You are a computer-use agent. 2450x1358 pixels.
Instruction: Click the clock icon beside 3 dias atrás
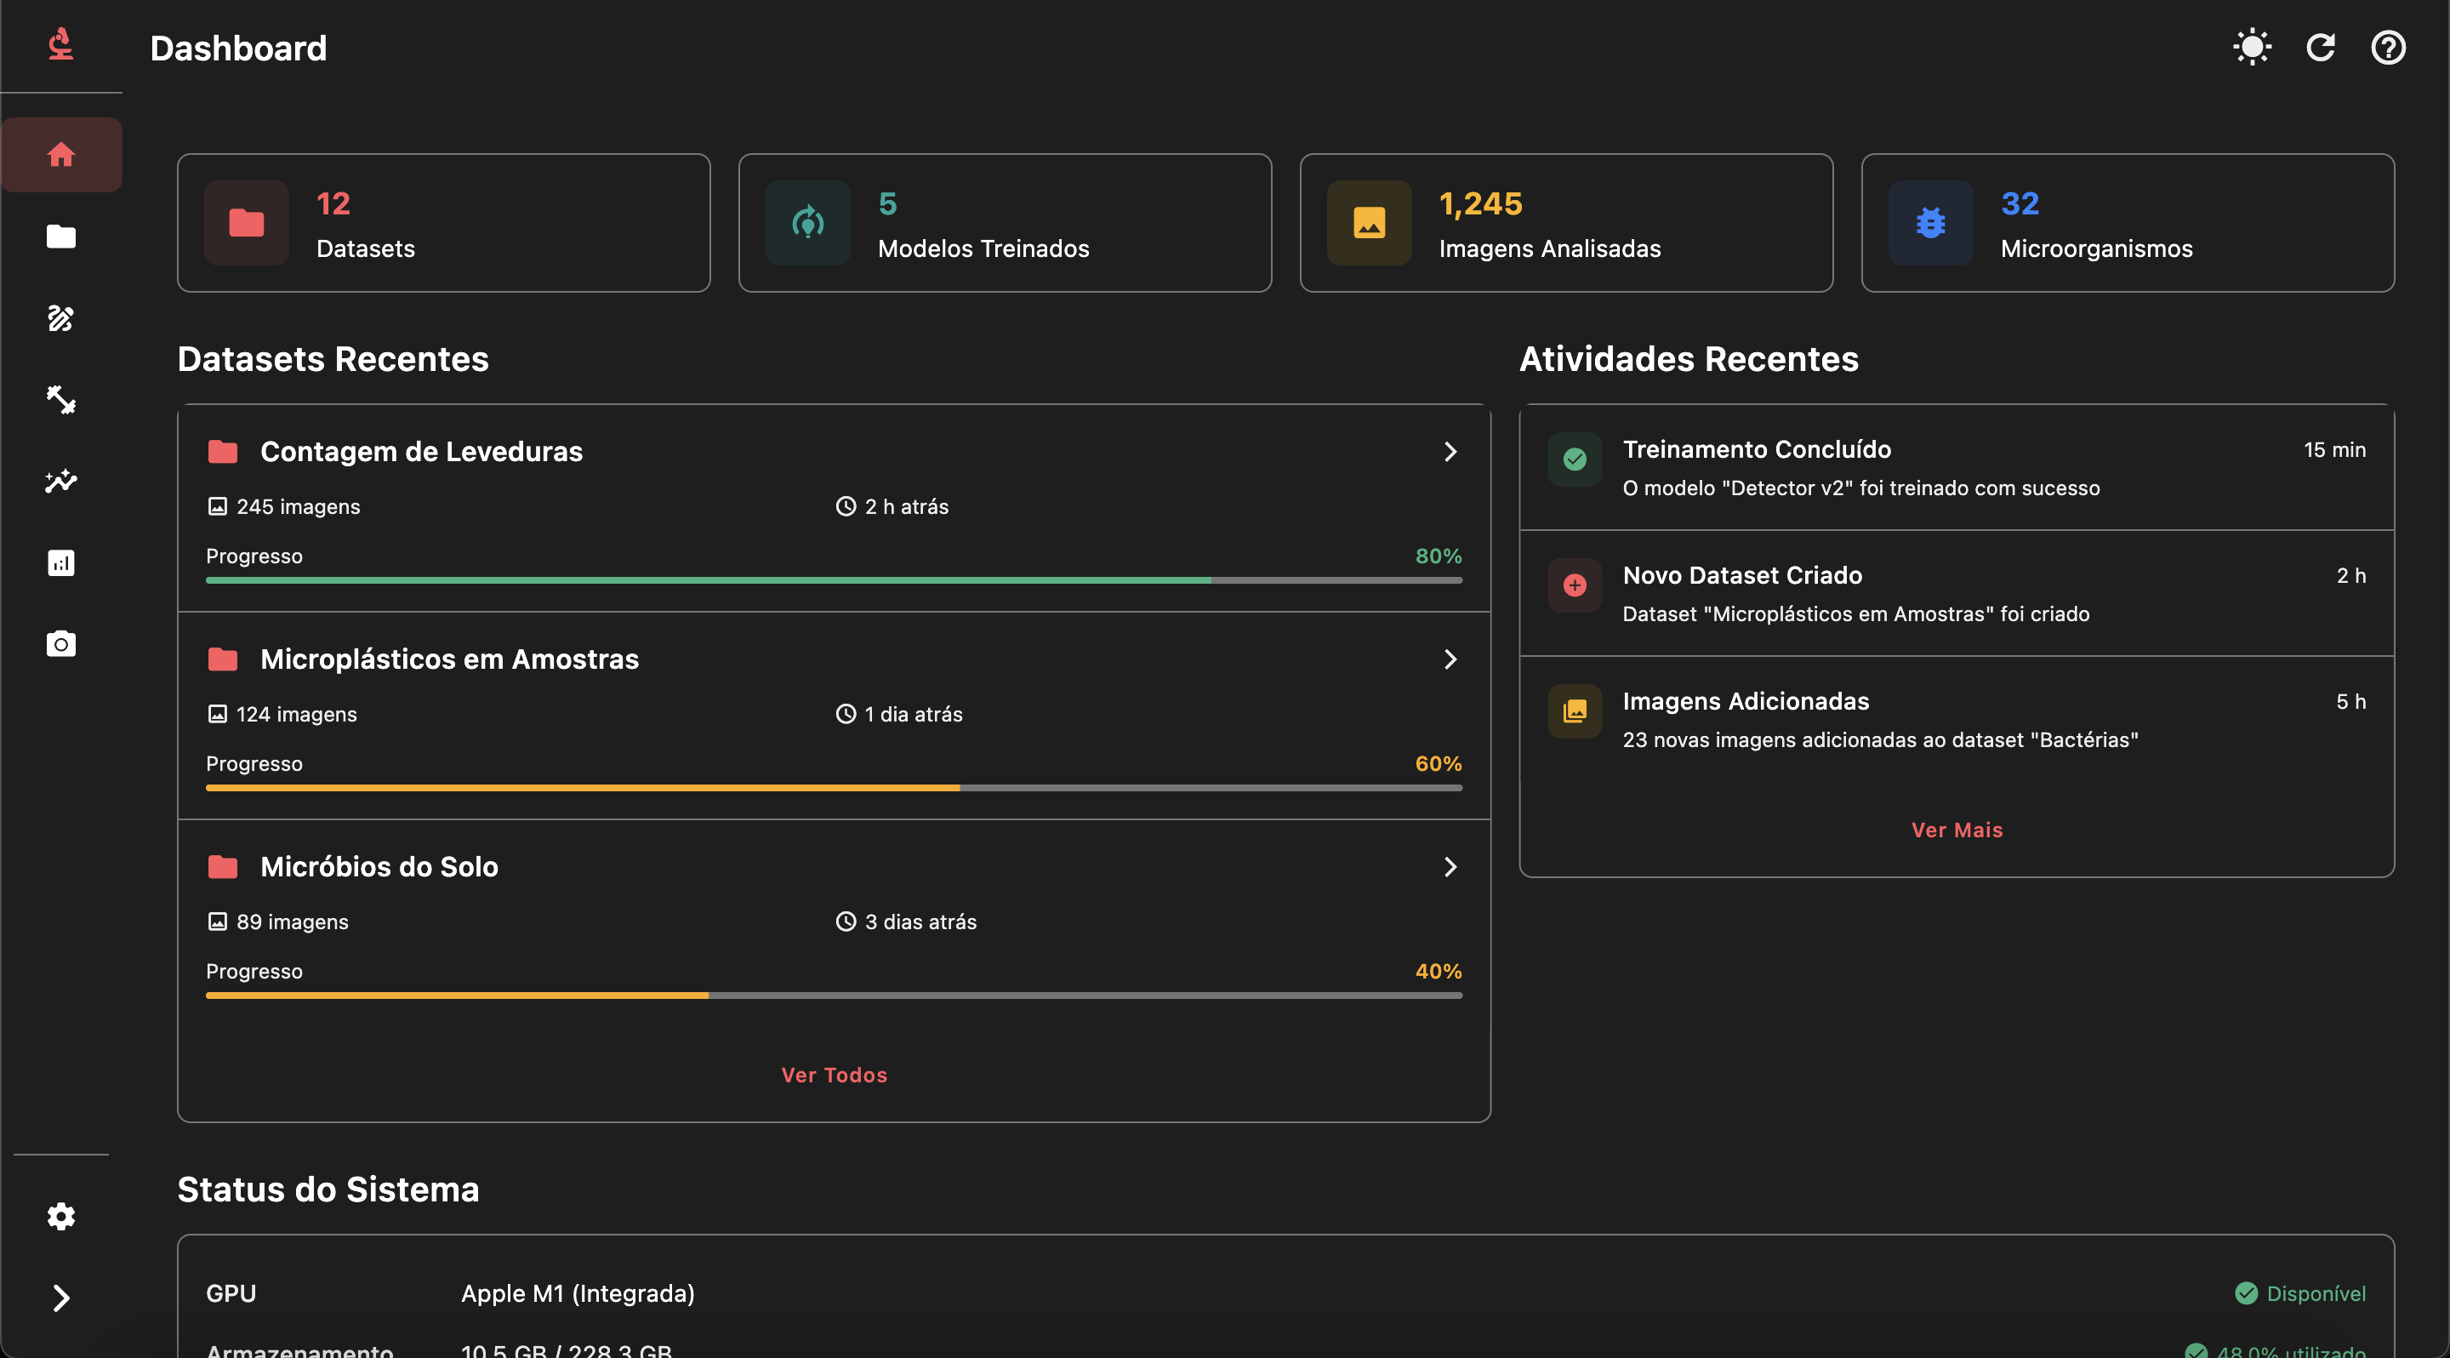click(x=846, y=921)
